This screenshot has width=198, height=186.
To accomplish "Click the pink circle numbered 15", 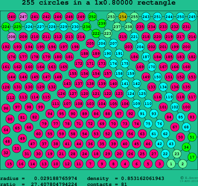I will point(10,164).
